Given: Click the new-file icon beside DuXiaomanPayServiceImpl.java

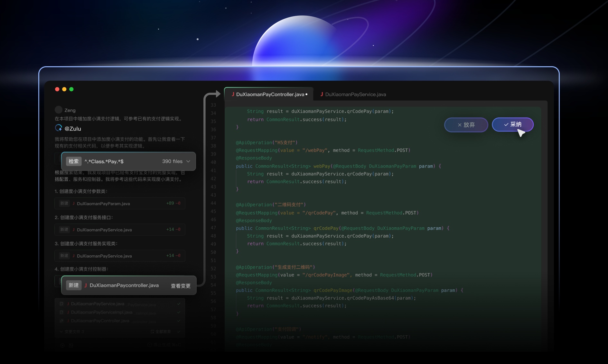Looking at the screenshot, I should [x=61, y=312].
